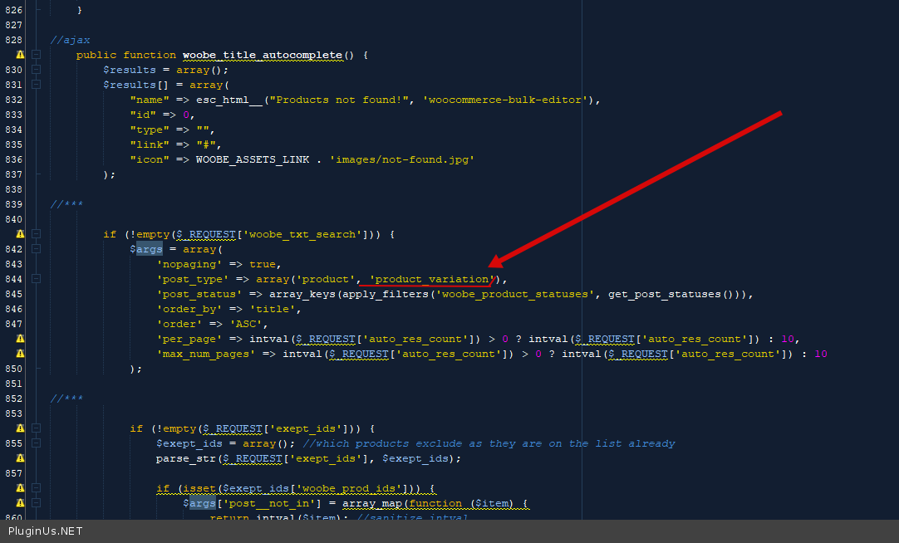The image size is (899, 543).
Task: Click line number 845 in gutter
Action: point(13,294)
